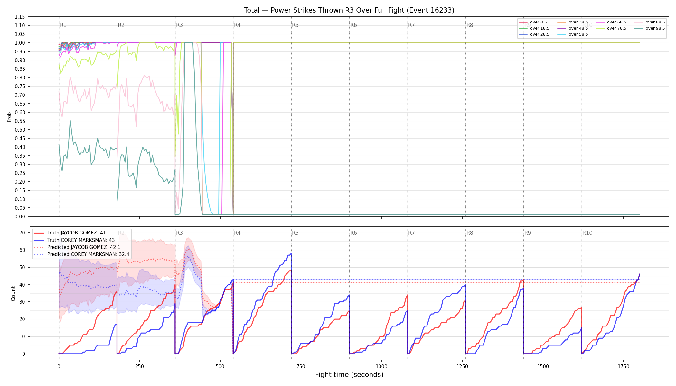Click the 0.50 tick label on the Prob axis
Image resolution: width=676 pixels, height=386 pixels.
tap(20, 130)
